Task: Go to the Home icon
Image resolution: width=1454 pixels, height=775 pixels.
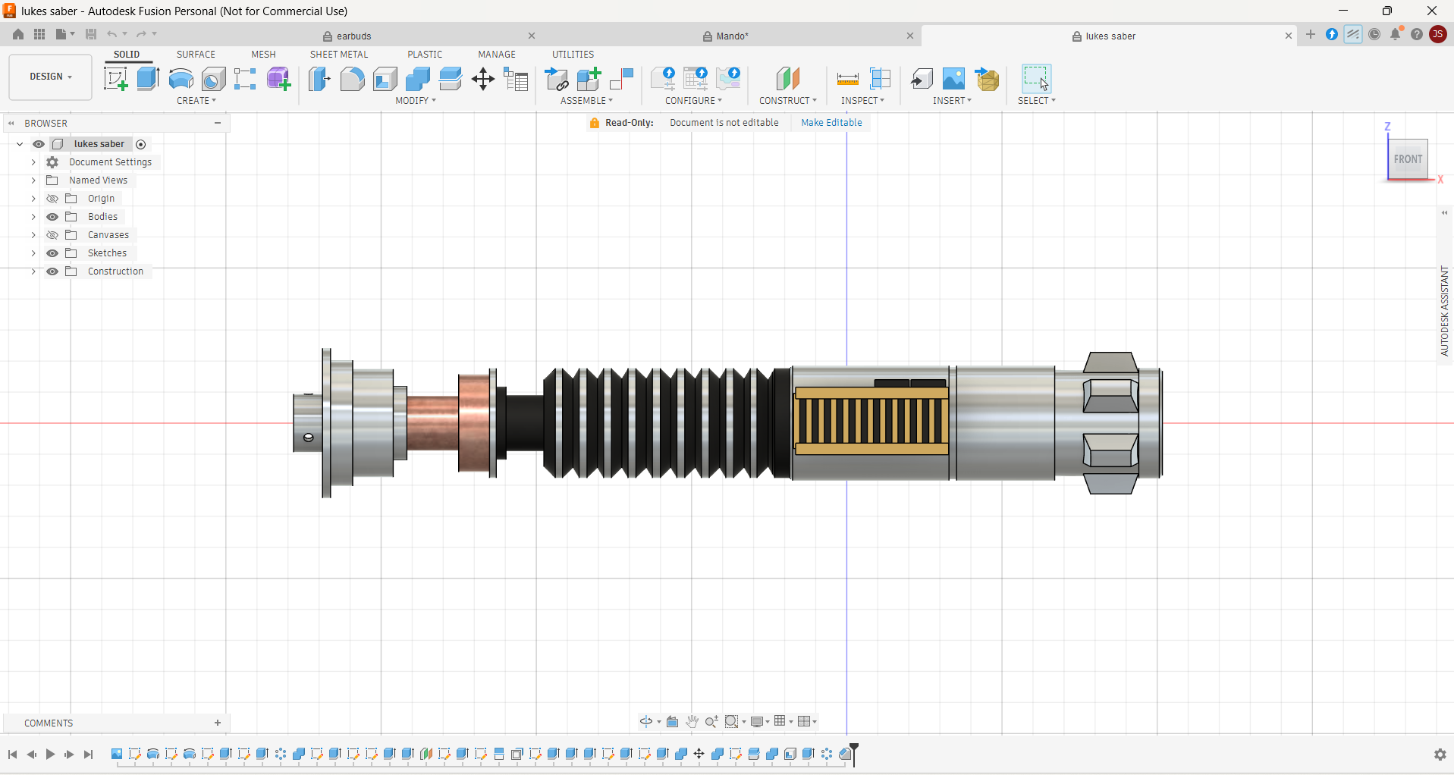Action: (x=18, y=34)
